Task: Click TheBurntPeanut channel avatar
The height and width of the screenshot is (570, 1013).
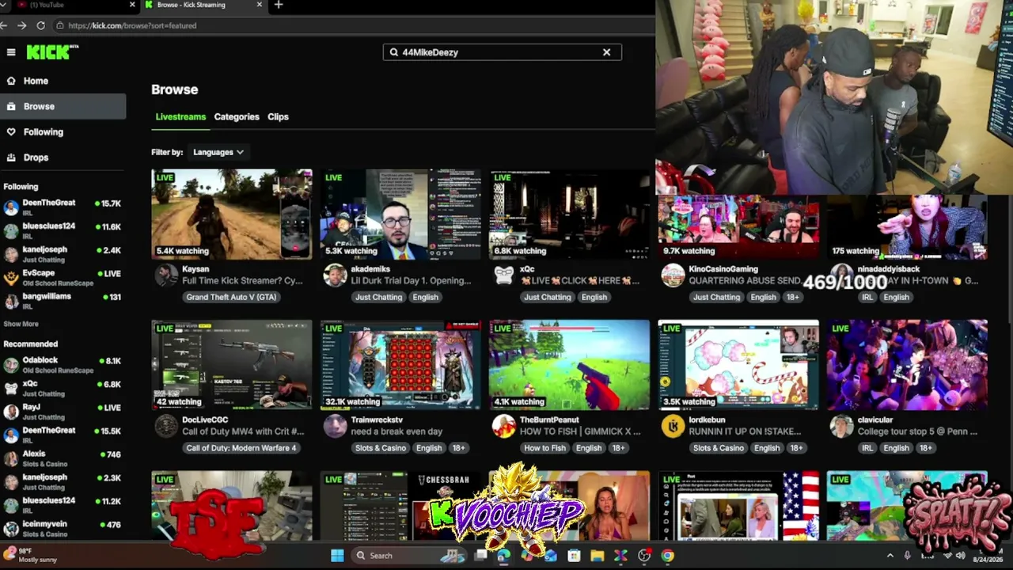Action: pos(504,426)
